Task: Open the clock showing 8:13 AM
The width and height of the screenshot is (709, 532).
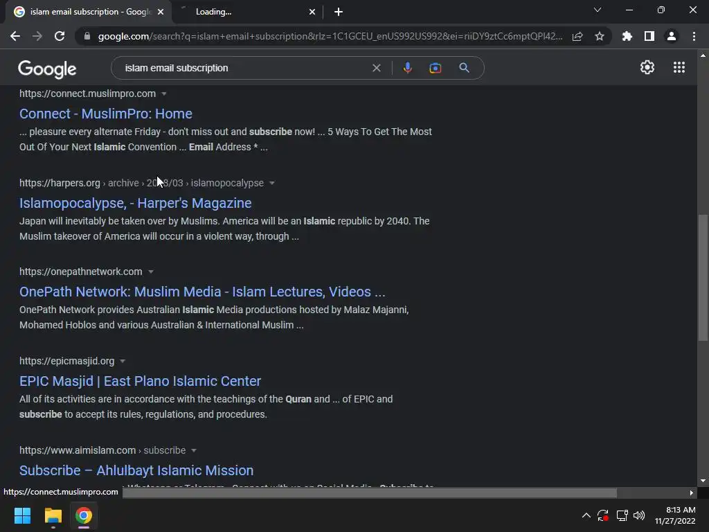Action: point(675,515)
